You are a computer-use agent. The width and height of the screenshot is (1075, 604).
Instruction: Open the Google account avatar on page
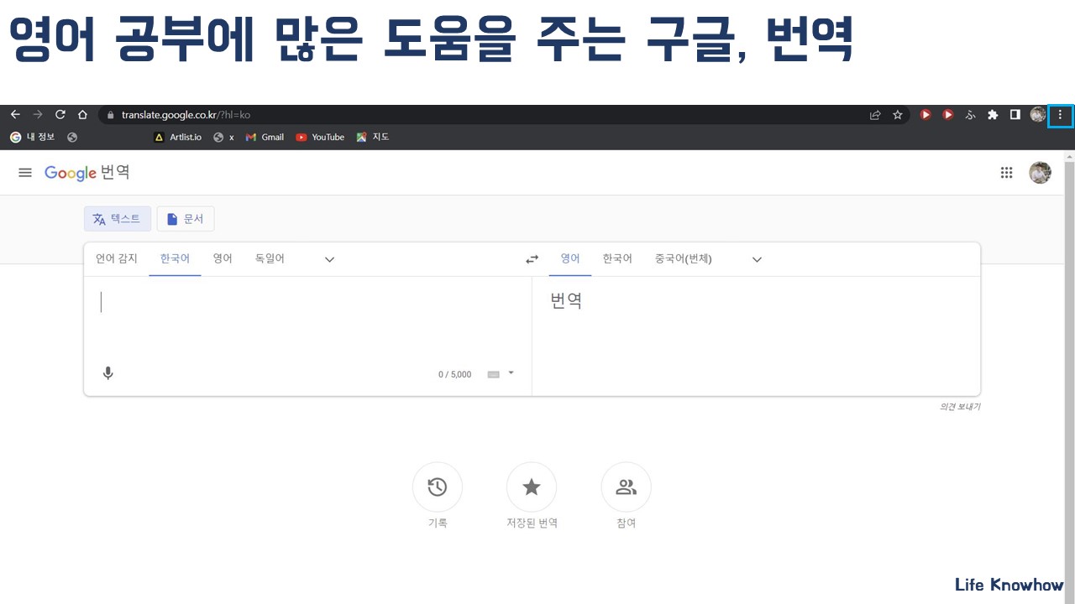click(1040, 173)
